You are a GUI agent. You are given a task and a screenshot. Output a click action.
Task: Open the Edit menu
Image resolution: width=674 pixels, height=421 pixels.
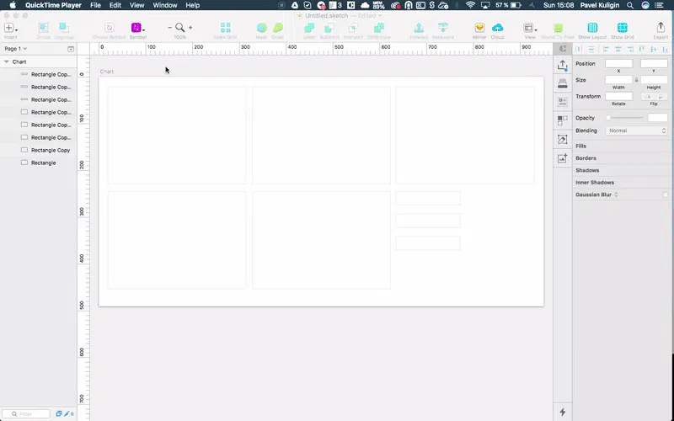tap(115, 5)
